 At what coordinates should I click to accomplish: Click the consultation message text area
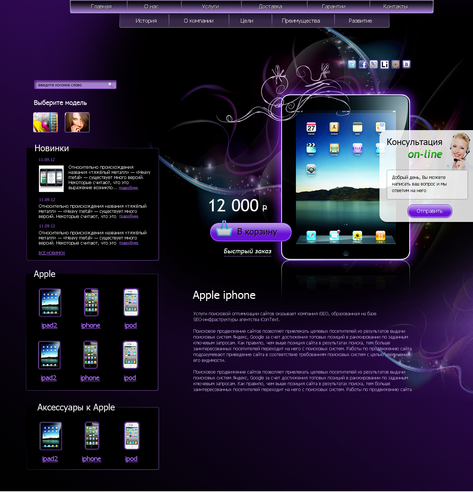(427, 184)
